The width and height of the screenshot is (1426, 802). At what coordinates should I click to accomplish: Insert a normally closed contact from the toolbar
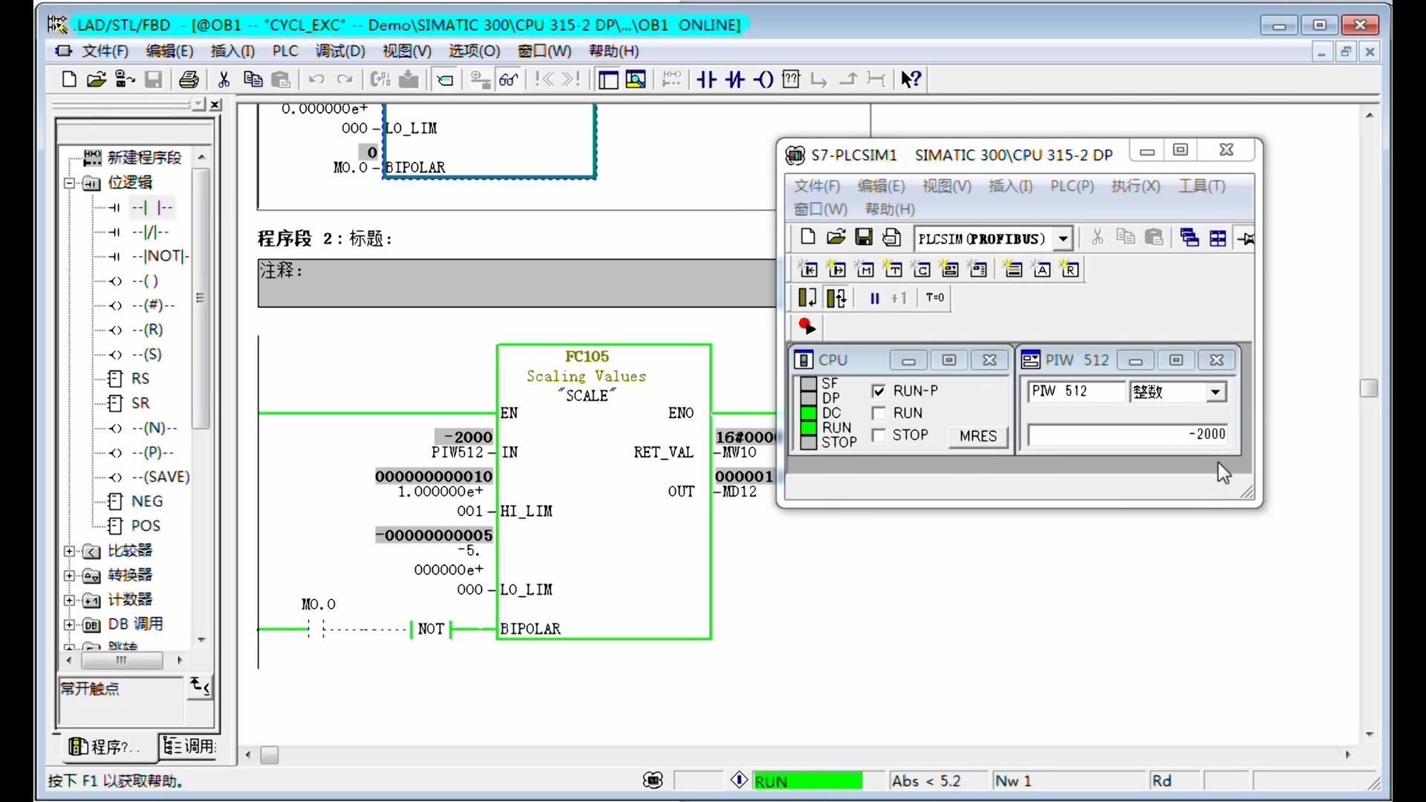coord(735,79)
